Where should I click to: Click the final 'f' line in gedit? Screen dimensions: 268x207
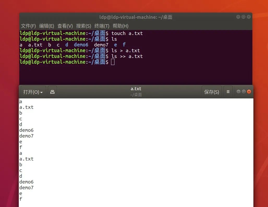(x=21, y=199)
